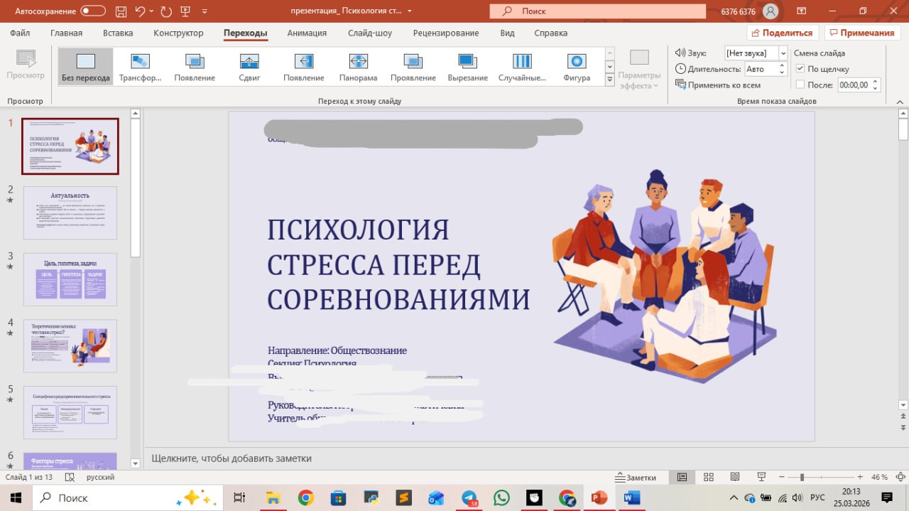Switch to the Анимация tab
Screen dimensions: 909x511
point(307,33)
